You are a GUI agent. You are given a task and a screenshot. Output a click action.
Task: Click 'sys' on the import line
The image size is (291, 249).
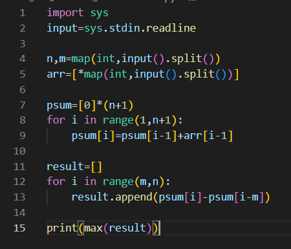100,14
